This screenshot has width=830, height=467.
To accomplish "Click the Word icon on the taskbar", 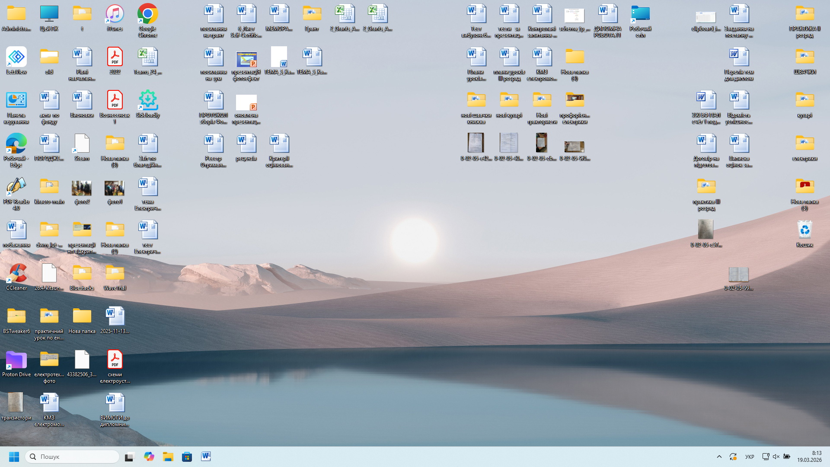I will [x=206, y=457].
